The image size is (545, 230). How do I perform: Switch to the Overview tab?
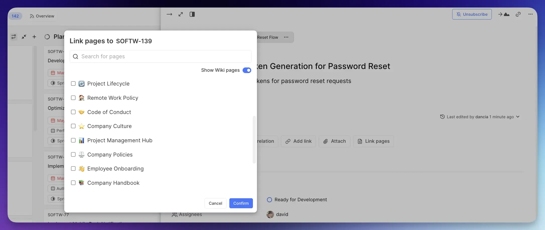pos(45,16)
